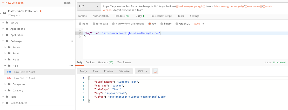Open the response Headers (20) tab
The height and width of the screenshot is (110, 288).
[x=106, y=62]
